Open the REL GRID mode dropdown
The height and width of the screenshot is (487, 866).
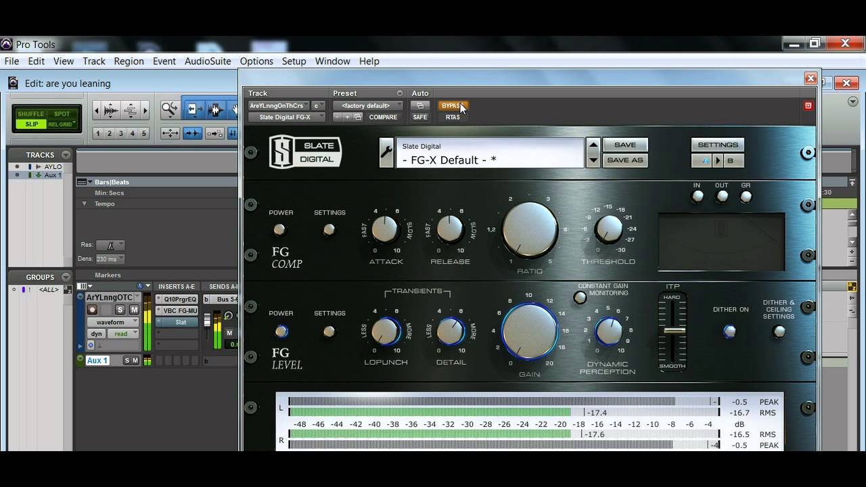[x=62, y=124]
